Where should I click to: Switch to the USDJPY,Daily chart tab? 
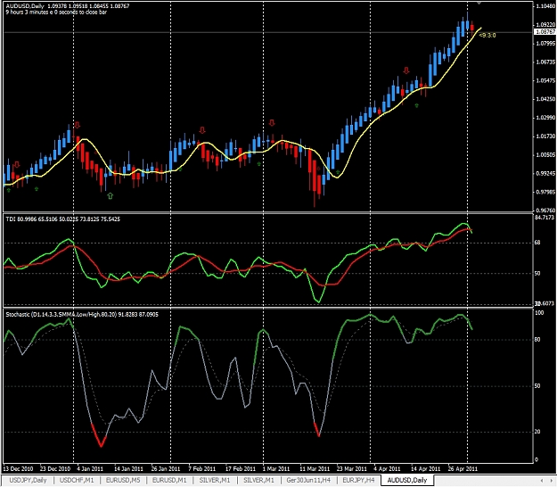point(28,480)
